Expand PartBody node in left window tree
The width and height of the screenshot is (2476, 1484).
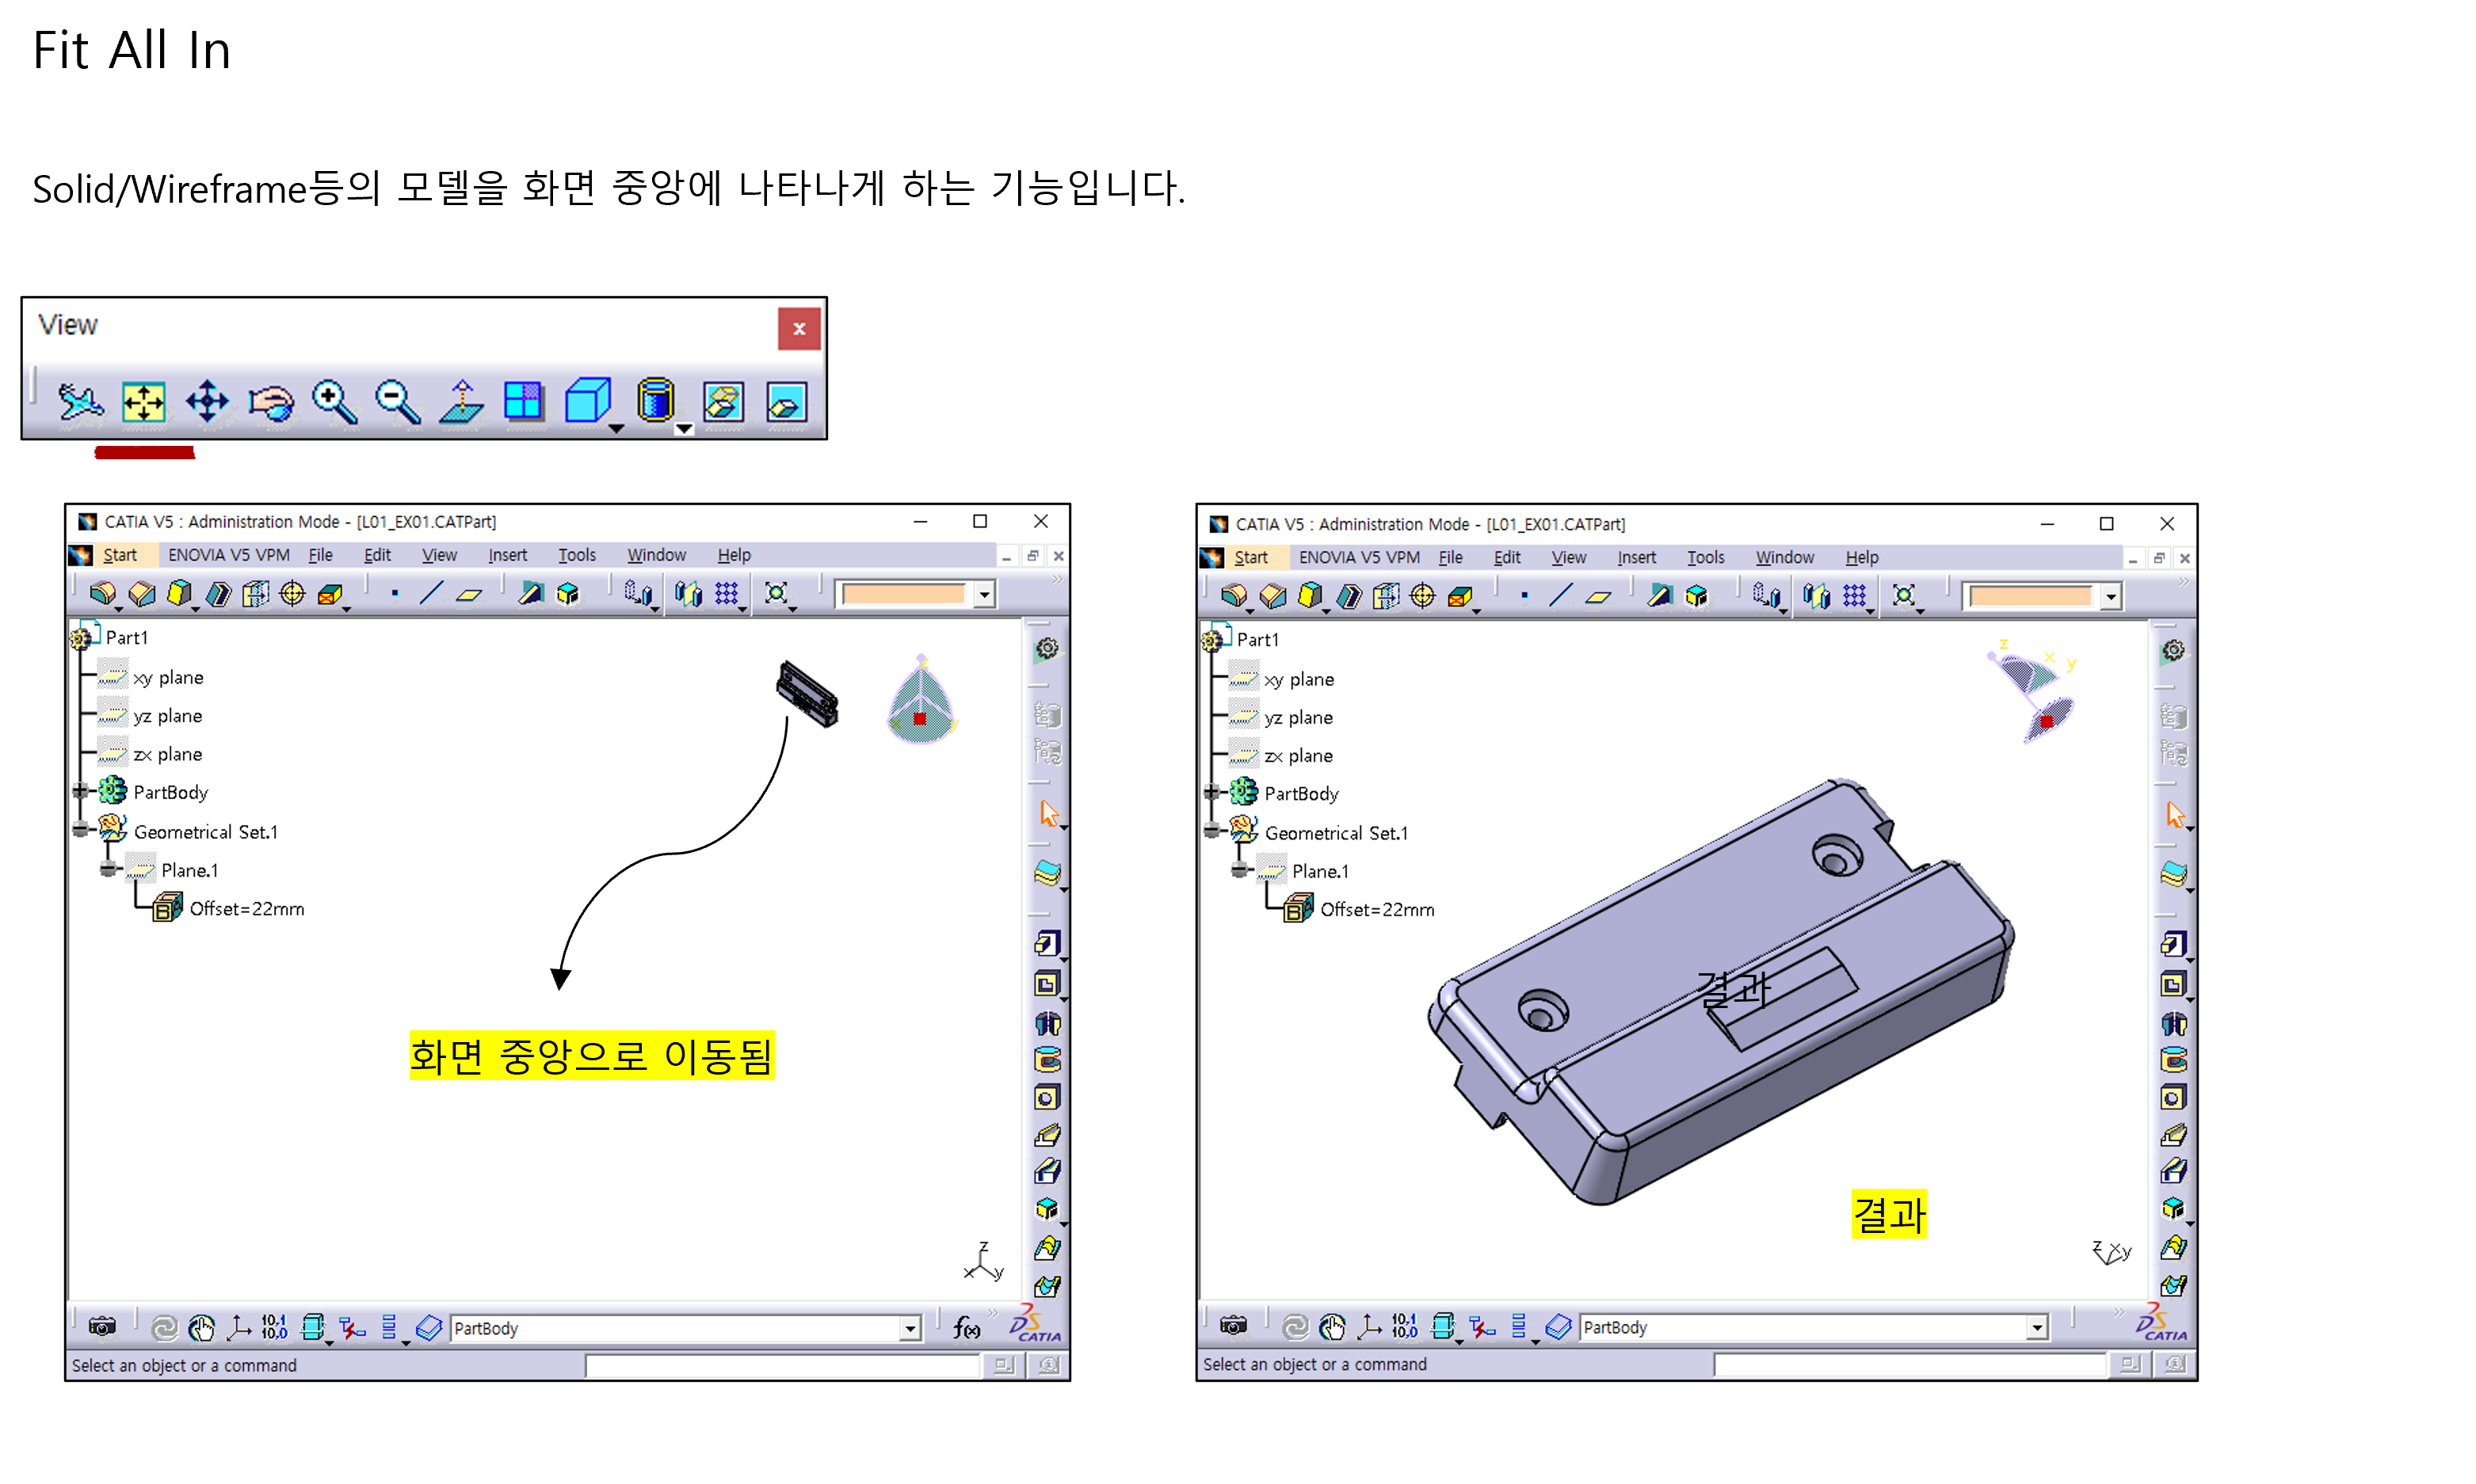coord(81,792)
